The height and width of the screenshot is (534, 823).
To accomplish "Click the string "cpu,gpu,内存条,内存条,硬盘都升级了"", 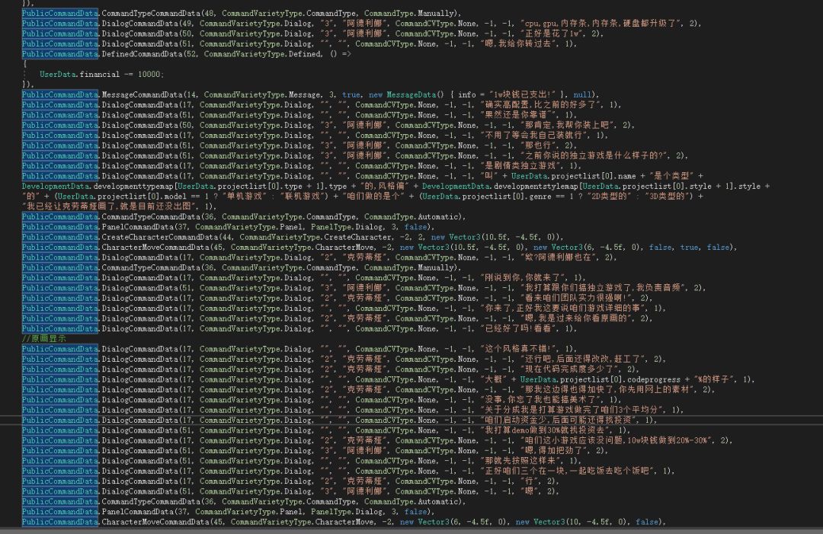I will pyautogui.click(x=583, y=24).
